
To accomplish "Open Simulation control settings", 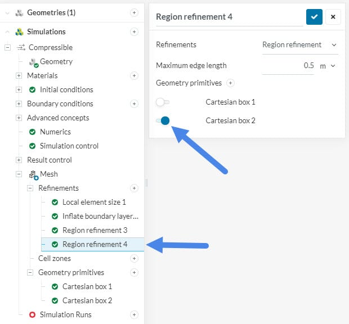I will (x=69, y=146).
